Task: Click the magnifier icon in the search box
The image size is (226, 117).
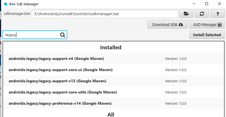Action: click(x=62, y=35)
